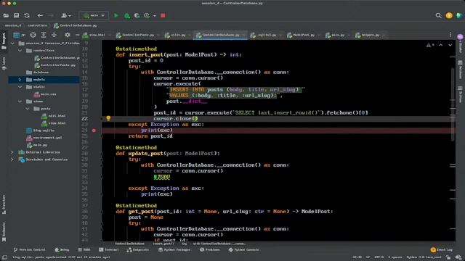Toggle the breakpoint on the print(exc) line

tap(94, 130)
